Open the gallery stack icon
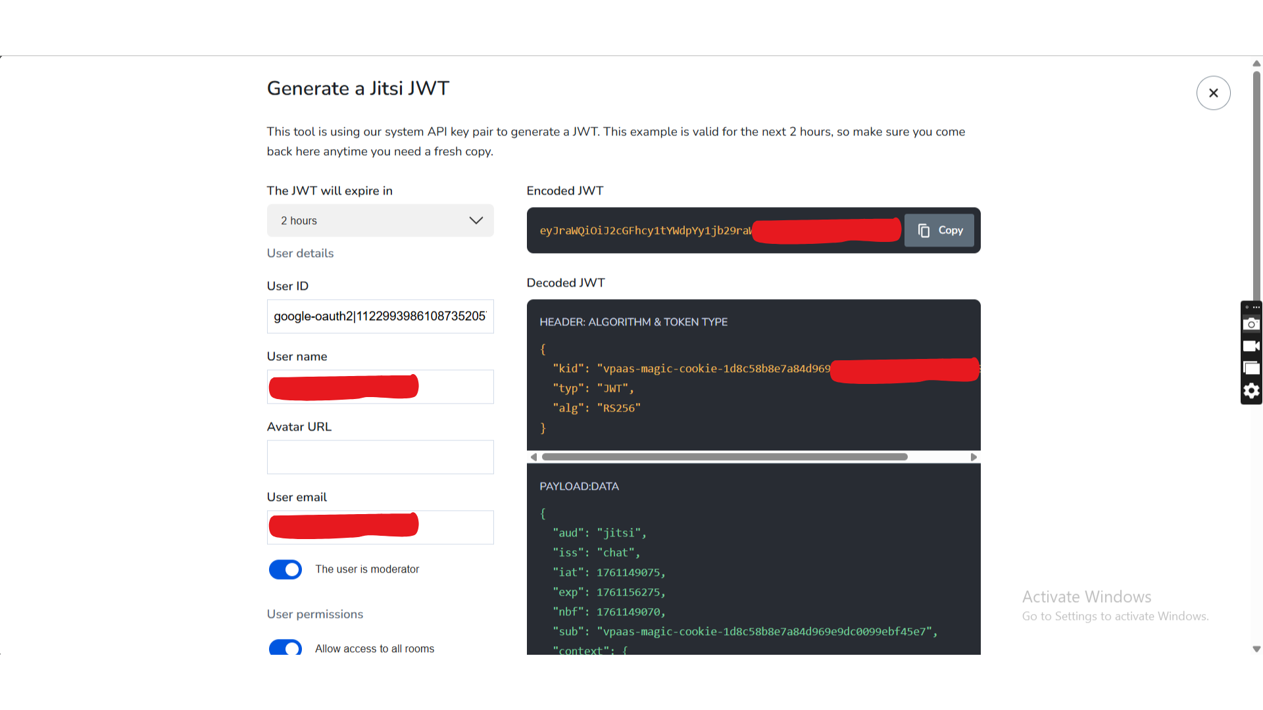 click(x=1251, y=368)
